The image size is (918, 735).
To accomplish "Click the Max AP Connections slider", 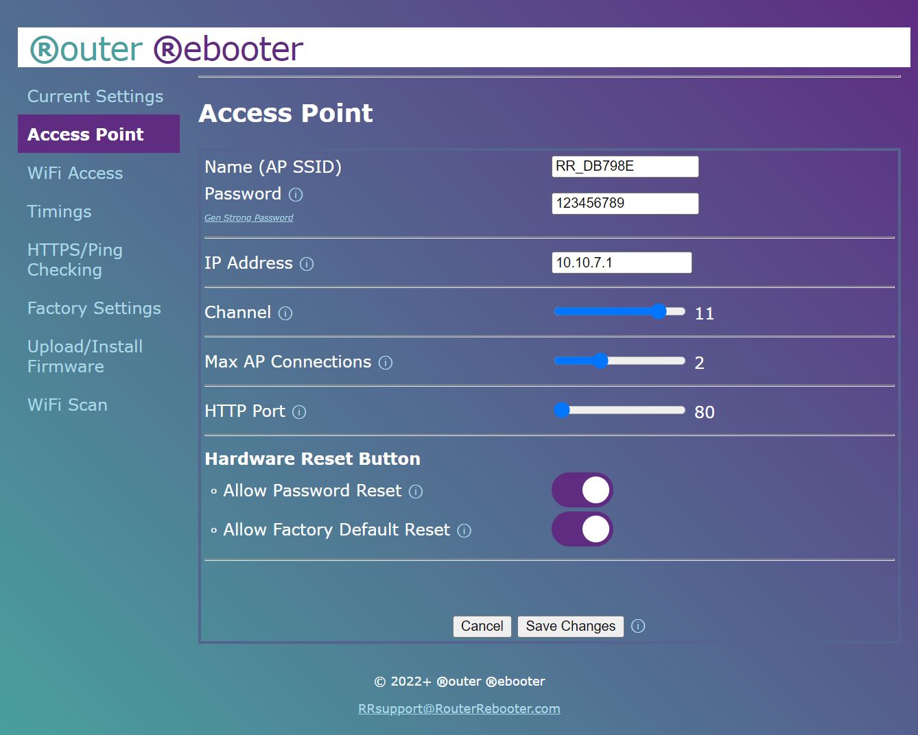I will tap(620, 361).
